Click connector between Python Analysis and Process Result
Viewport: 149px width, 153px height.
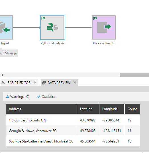(x=78, y=28)
